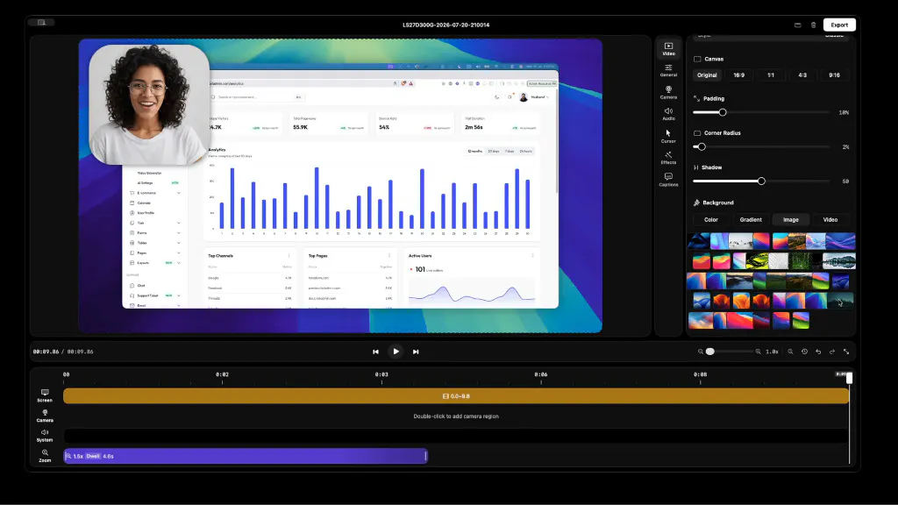Skip forward to end of recording
898x505 pixels.
coord(416,352)
